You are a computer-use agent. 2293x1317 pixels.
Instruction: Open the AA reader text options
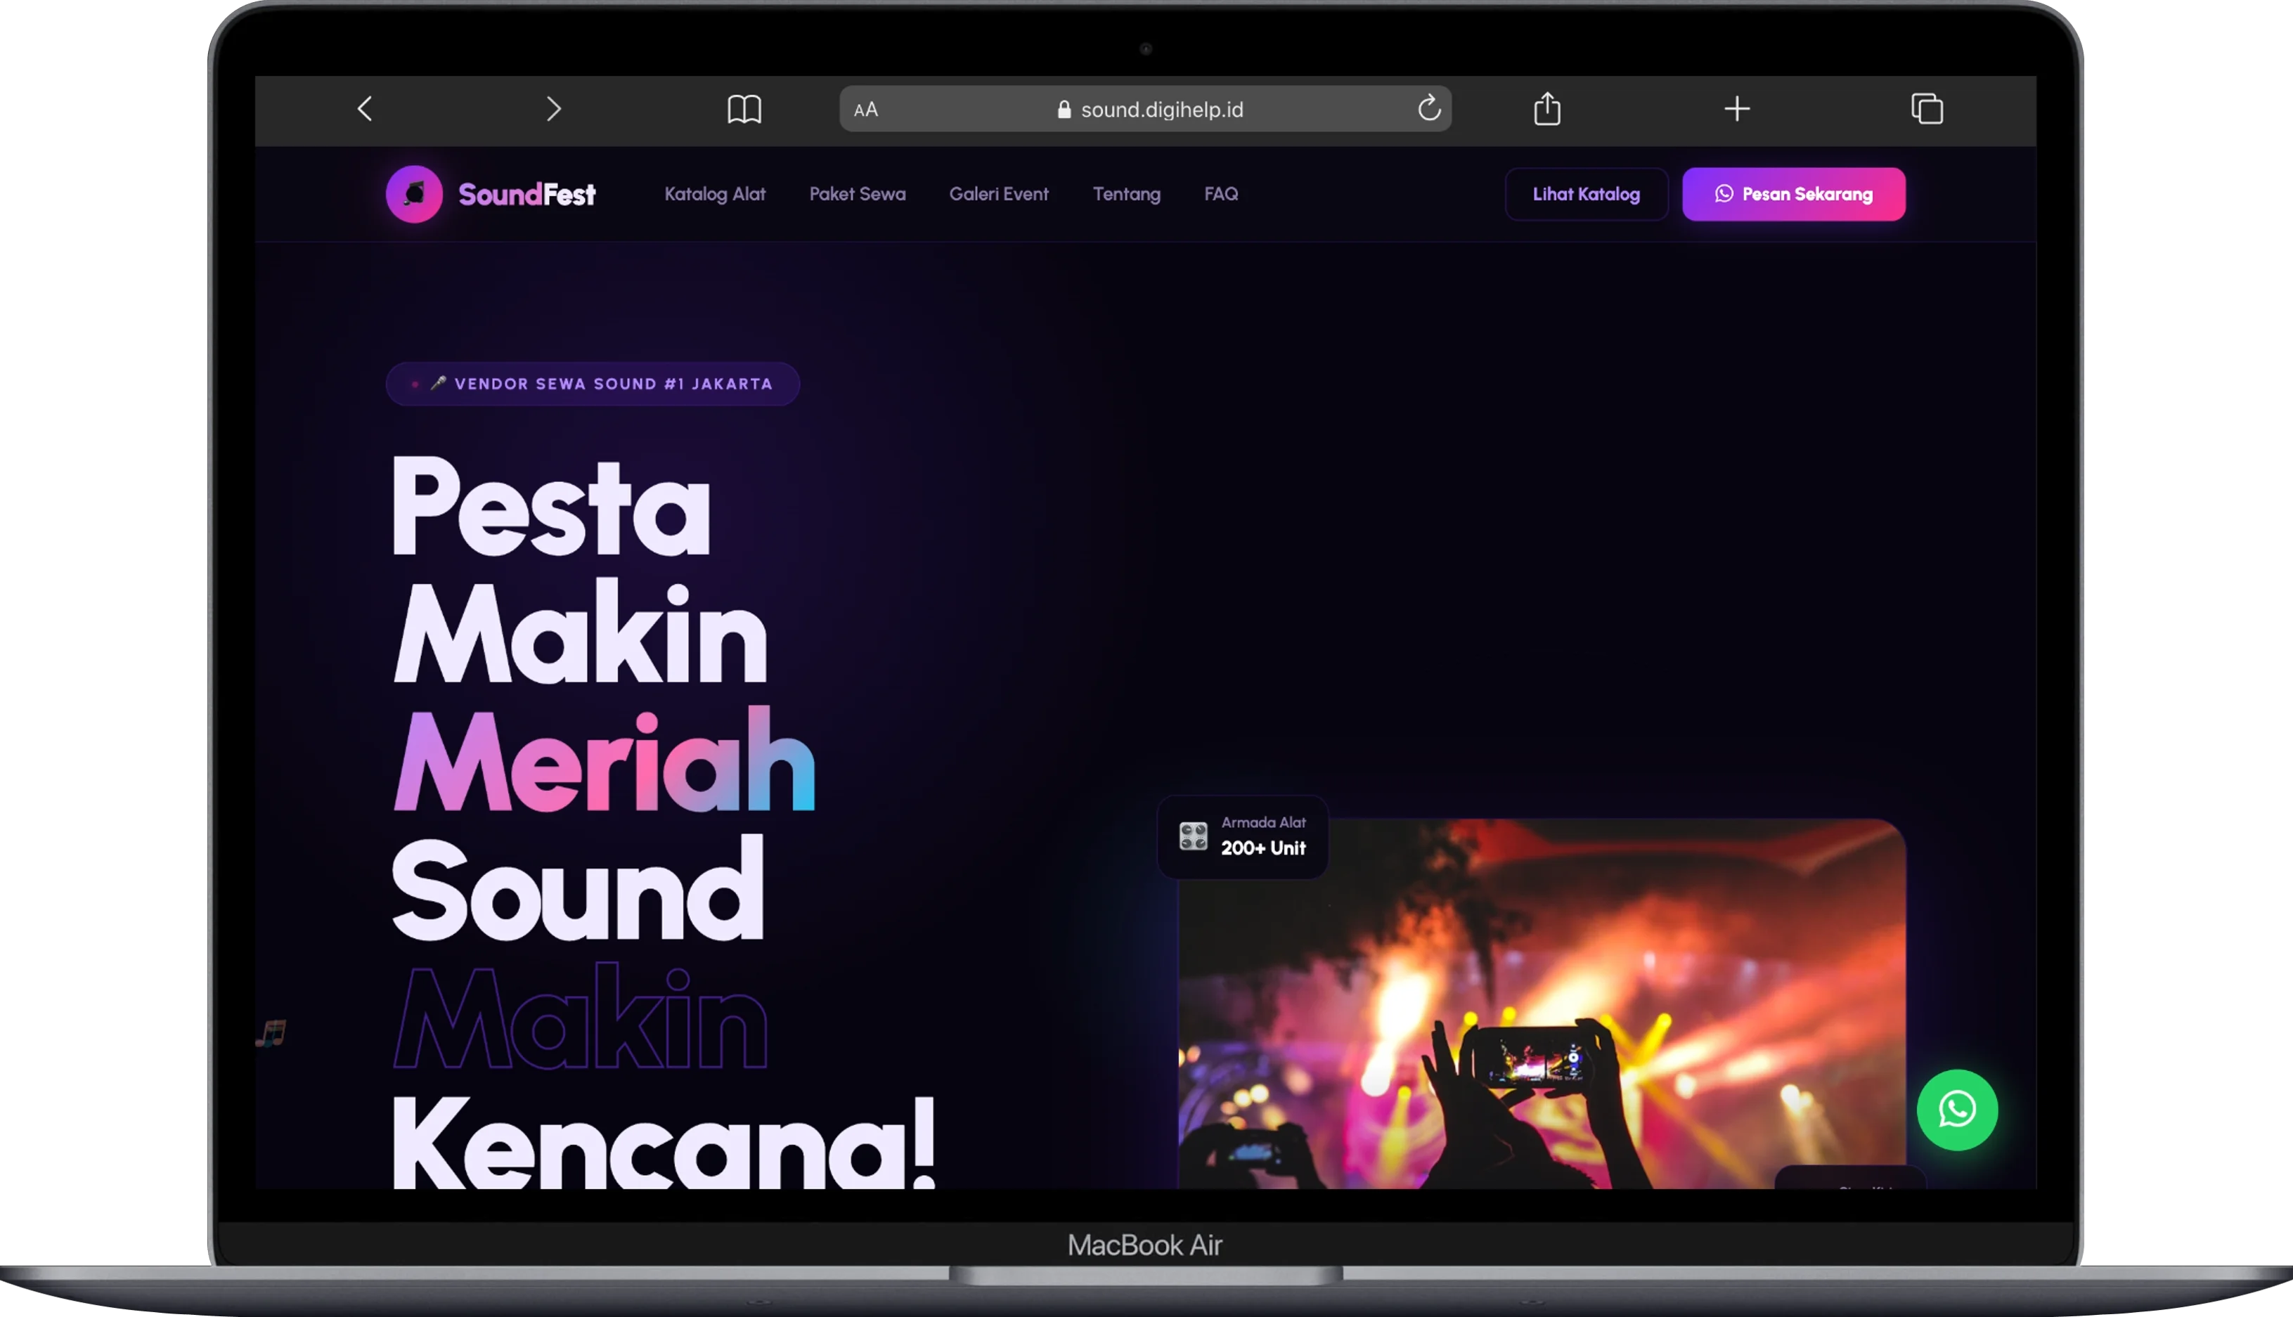865,110
